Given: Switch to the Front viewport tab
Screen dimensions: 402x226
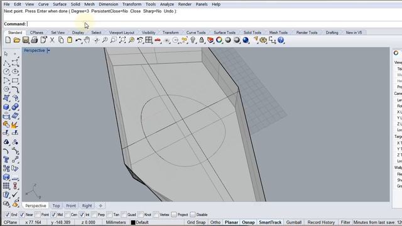Looking at the screenshot, I should tap(71, 205).
